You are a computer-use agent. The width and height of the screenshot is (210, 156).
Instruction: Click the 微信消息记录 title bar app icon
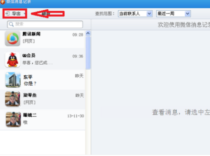(x=2, y=2)
